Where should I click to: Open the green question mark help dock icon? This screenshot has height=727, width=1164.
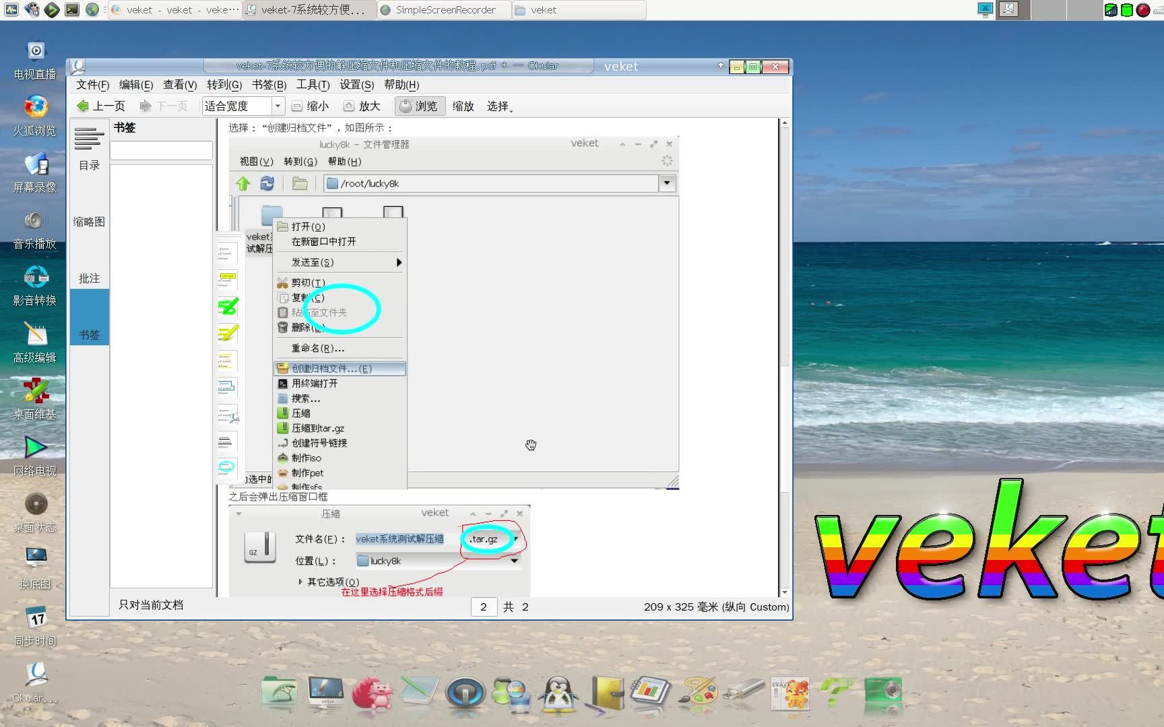pos(836,692)
